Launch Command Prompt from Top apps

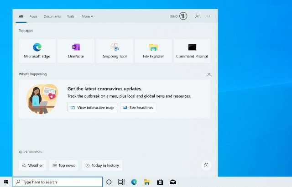coord(192,51)
